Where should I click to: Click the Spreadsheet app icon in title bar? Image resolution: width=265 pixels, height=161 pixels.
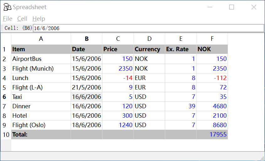7,7
